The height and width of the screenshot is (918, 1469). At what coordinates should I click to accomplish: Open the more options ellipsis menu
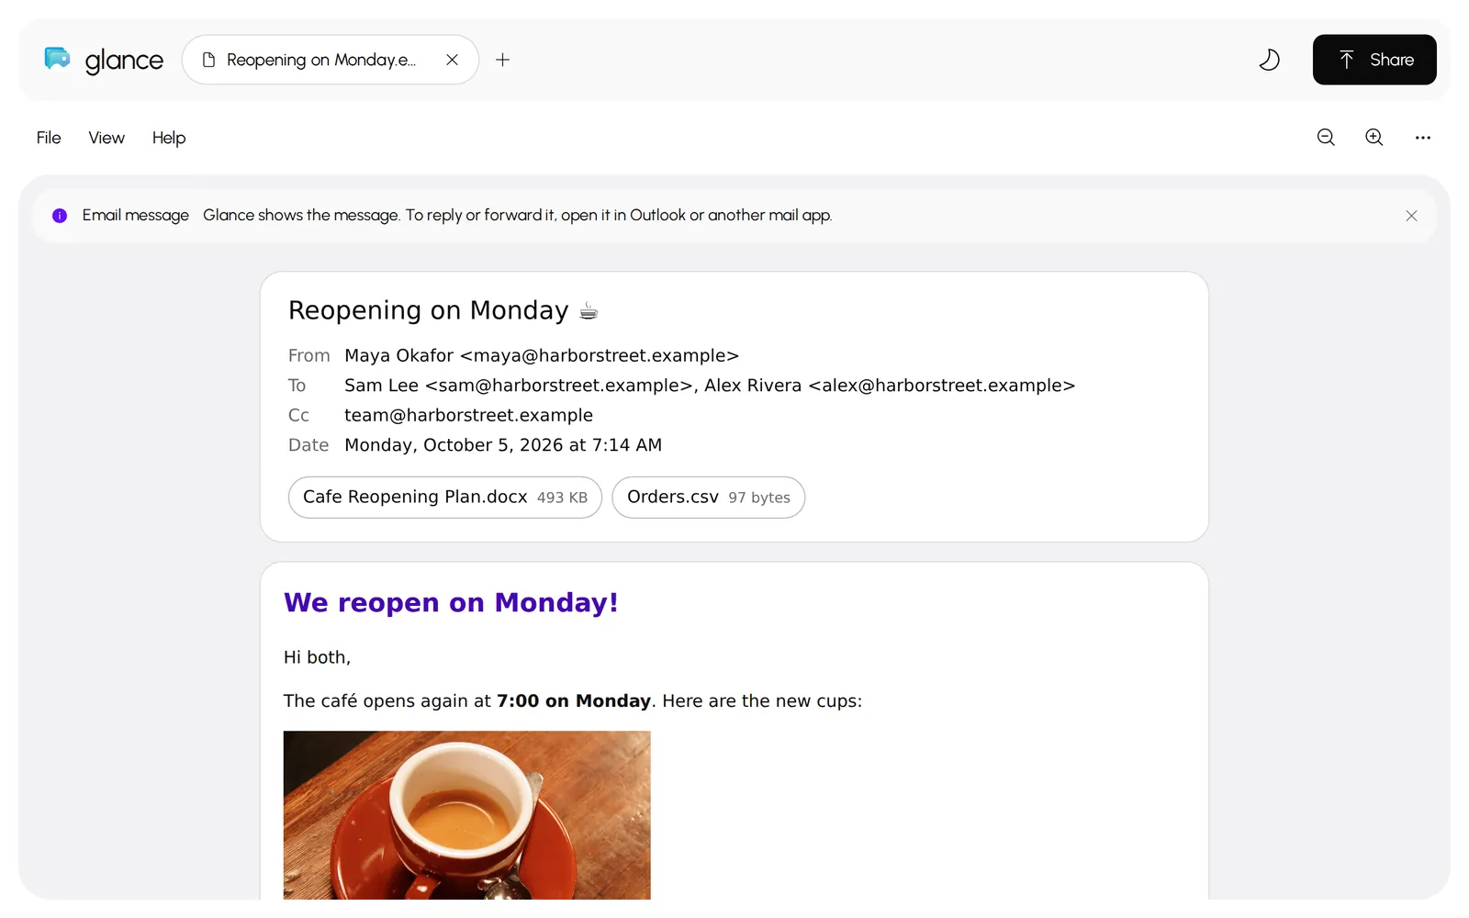(1423, 138)
